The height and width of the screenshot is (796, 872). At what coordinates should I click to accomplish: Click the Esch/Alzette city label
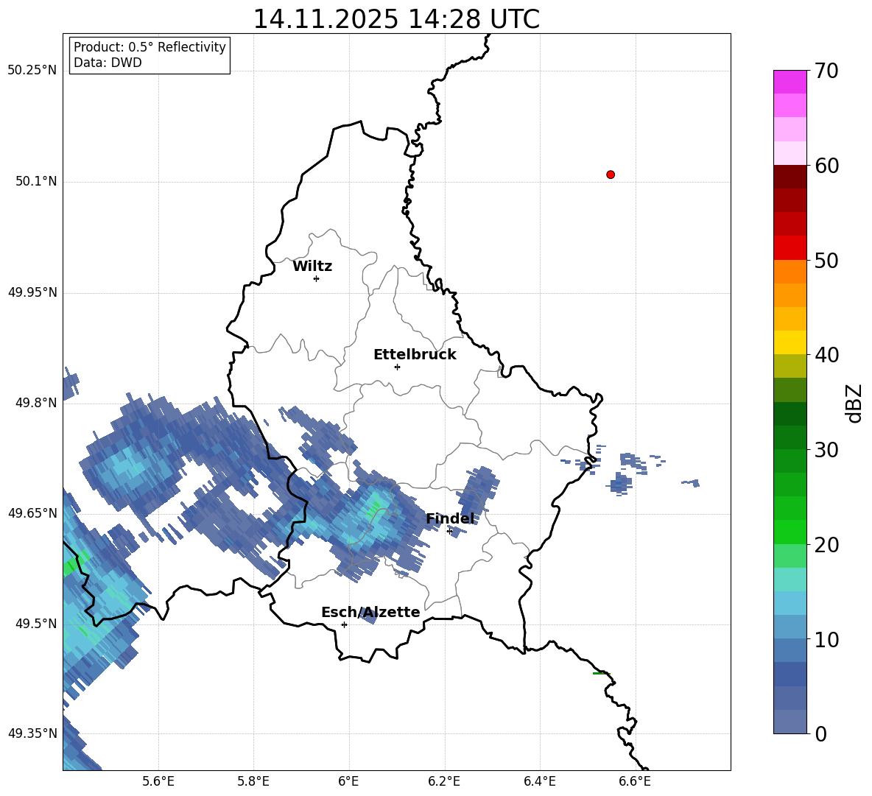tap(370, 612)
